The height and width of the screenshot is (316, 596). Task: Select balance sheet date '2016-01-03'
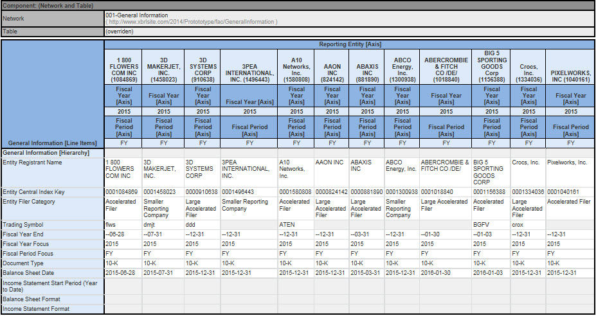tap(489, 273)
